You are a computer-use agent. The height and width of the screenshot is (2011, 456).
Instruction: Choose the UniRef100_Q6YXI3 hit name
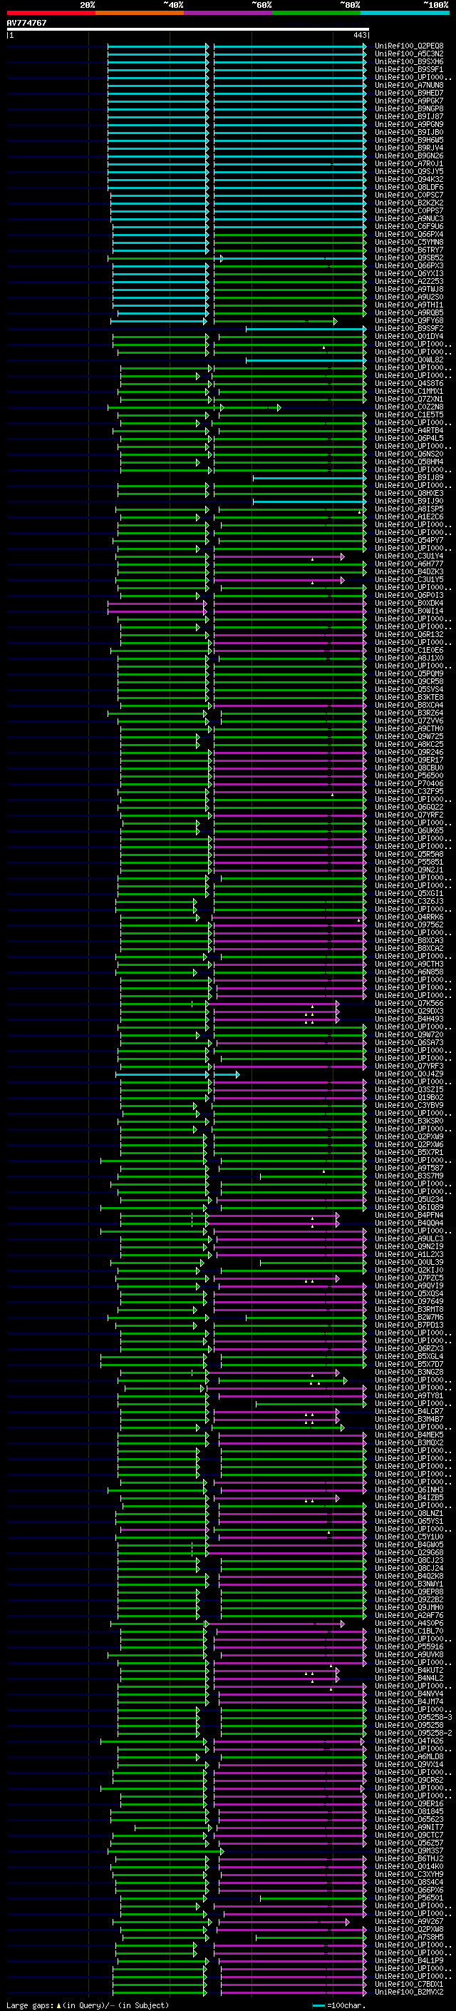tap(409, 273)
